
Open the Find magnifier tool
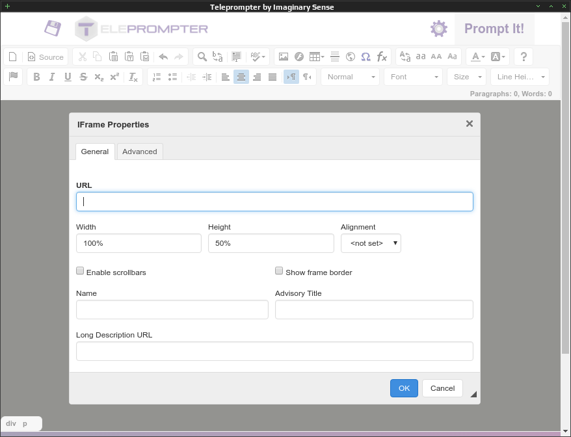point(202,57)
